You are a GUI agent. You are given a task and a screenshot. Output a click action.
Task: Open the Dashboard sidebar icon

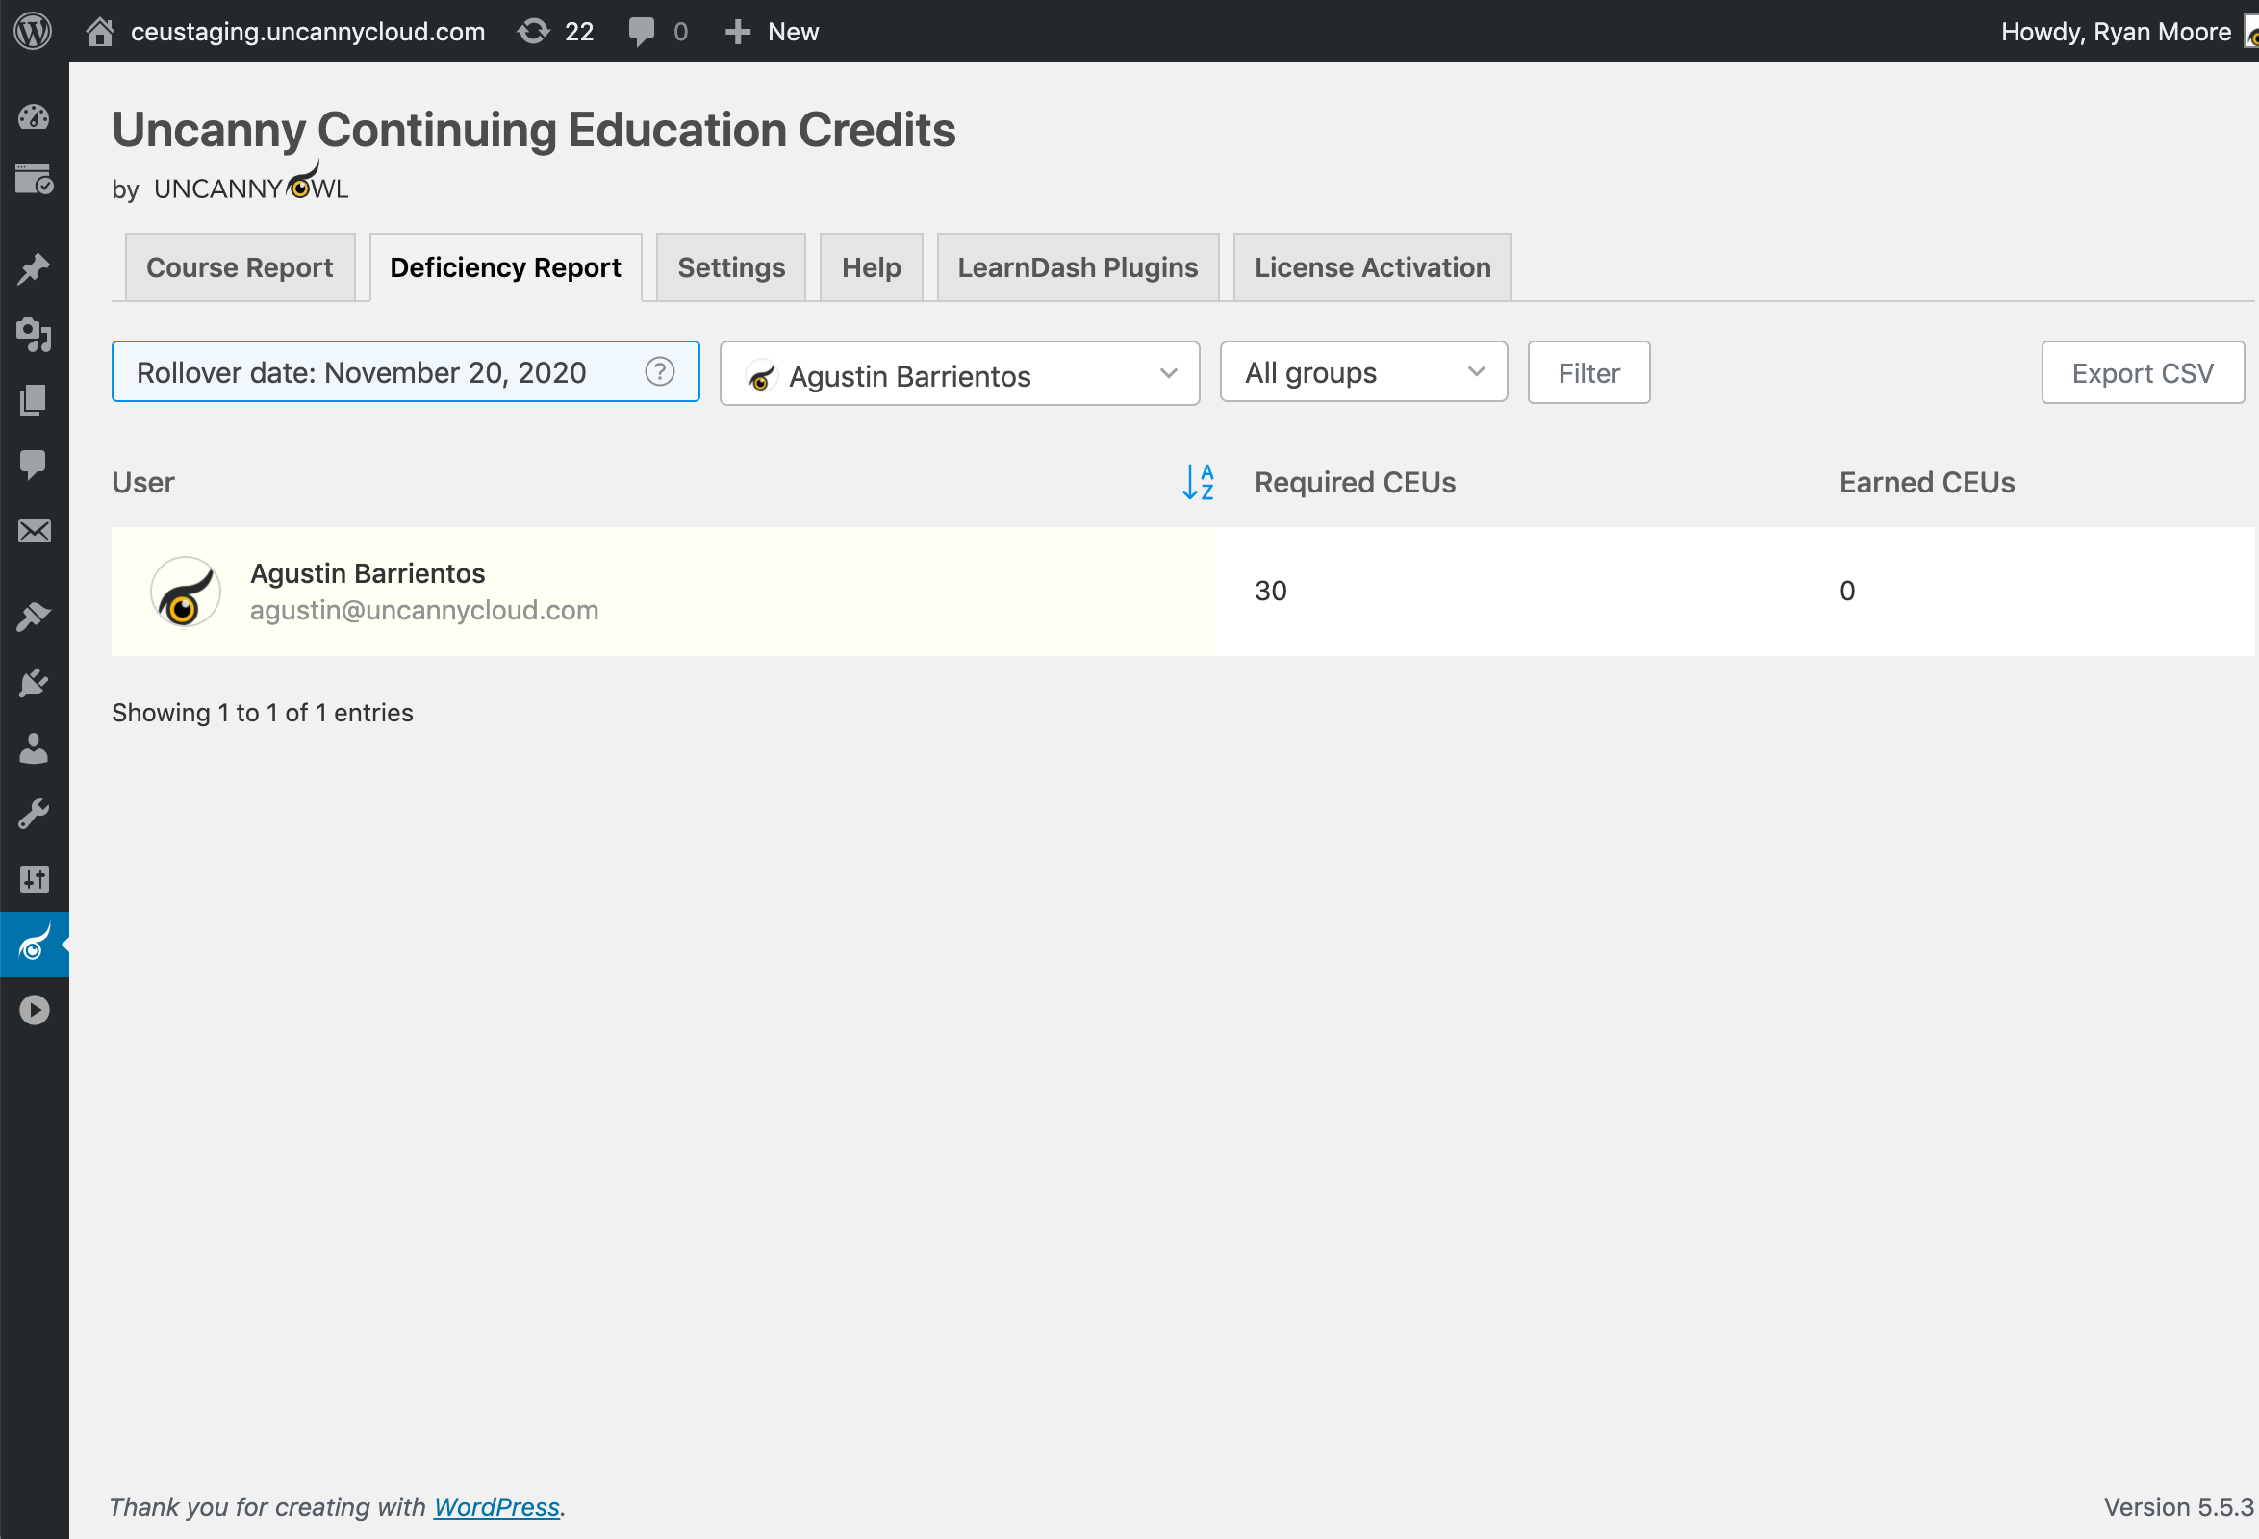tap(34, 117)
